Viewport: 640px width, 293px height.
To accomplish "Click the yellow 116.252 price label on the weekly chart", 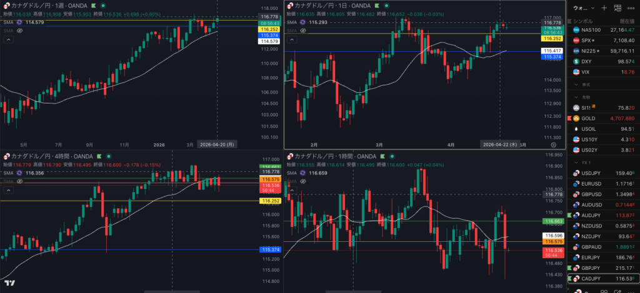I will (269, 30).
